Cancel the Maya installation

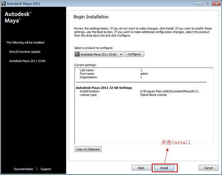tap(208, 168)
